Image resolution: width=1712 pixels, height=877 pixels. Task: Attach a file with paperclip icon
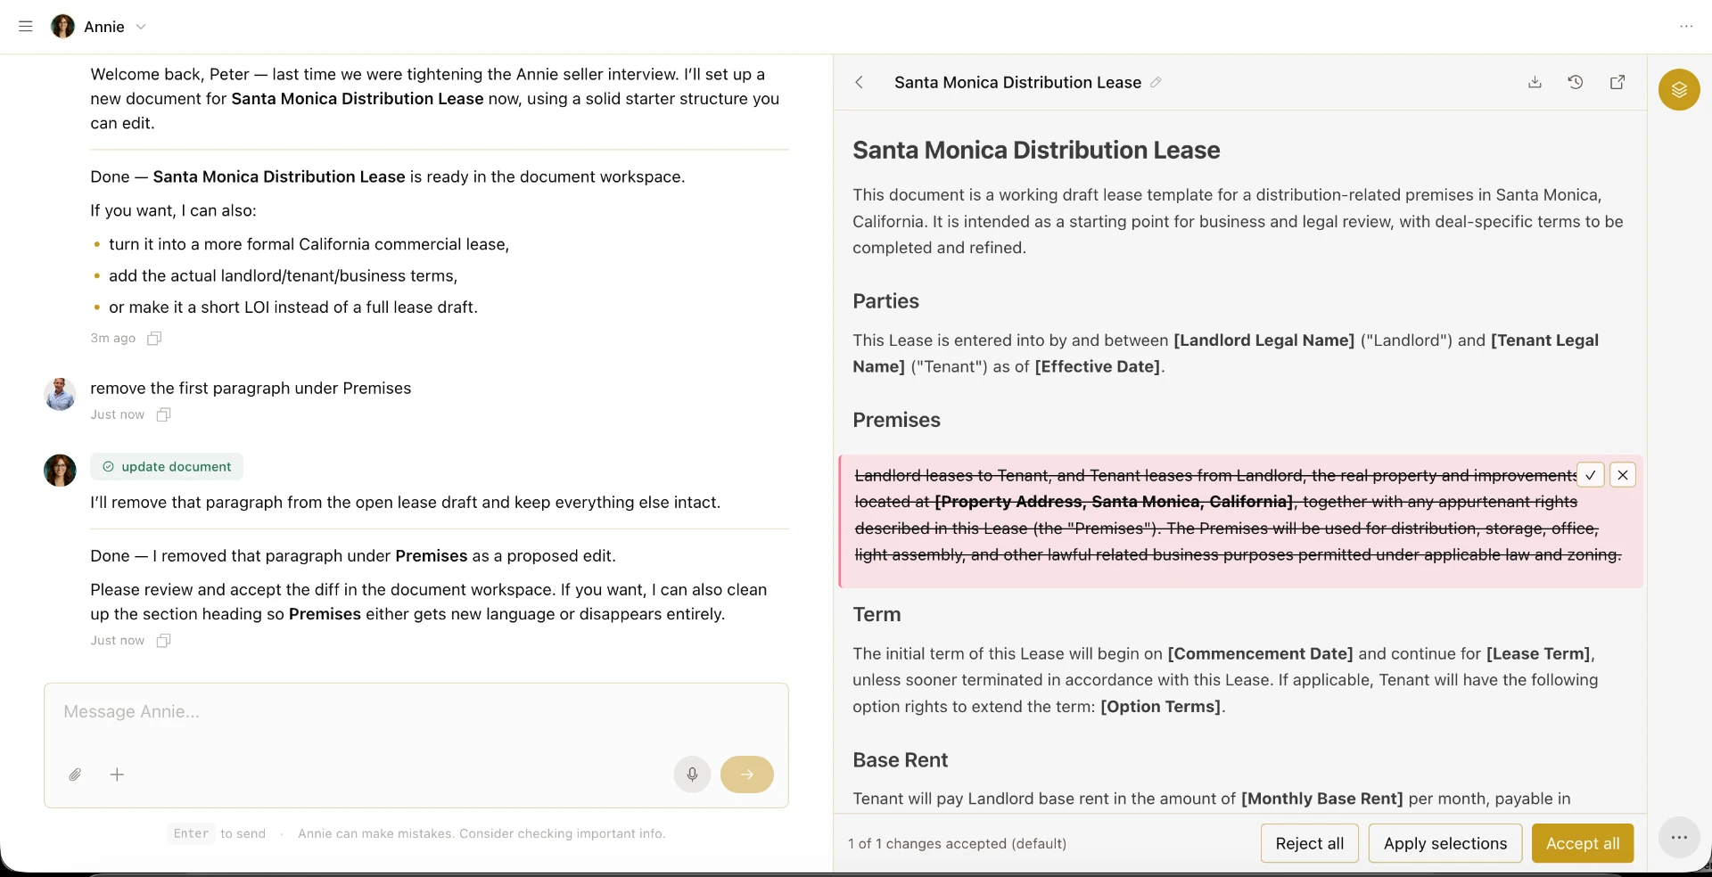tap(75, 775)
